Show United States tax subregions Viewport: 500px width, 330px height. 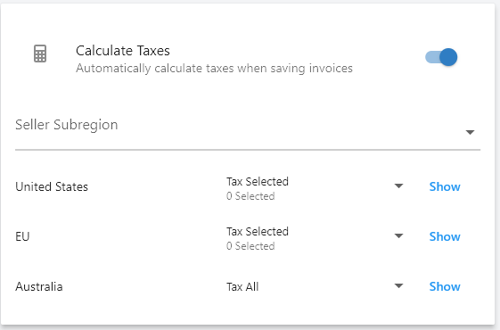[x=445, y=187]
